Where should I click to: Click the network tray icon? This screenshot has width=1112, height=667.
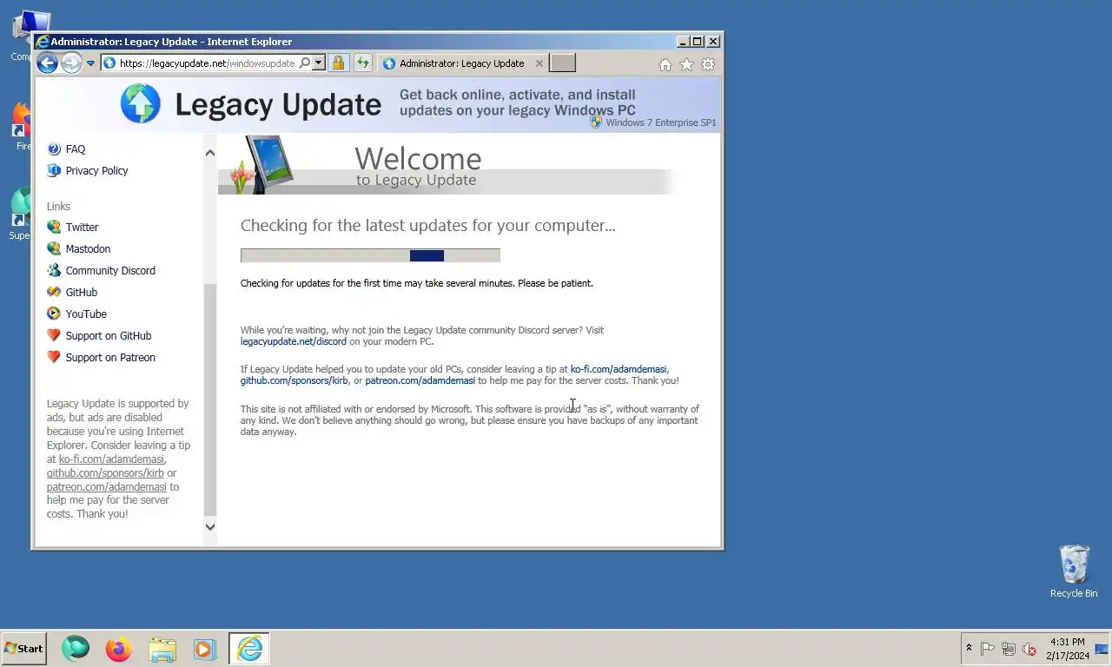1009,649
